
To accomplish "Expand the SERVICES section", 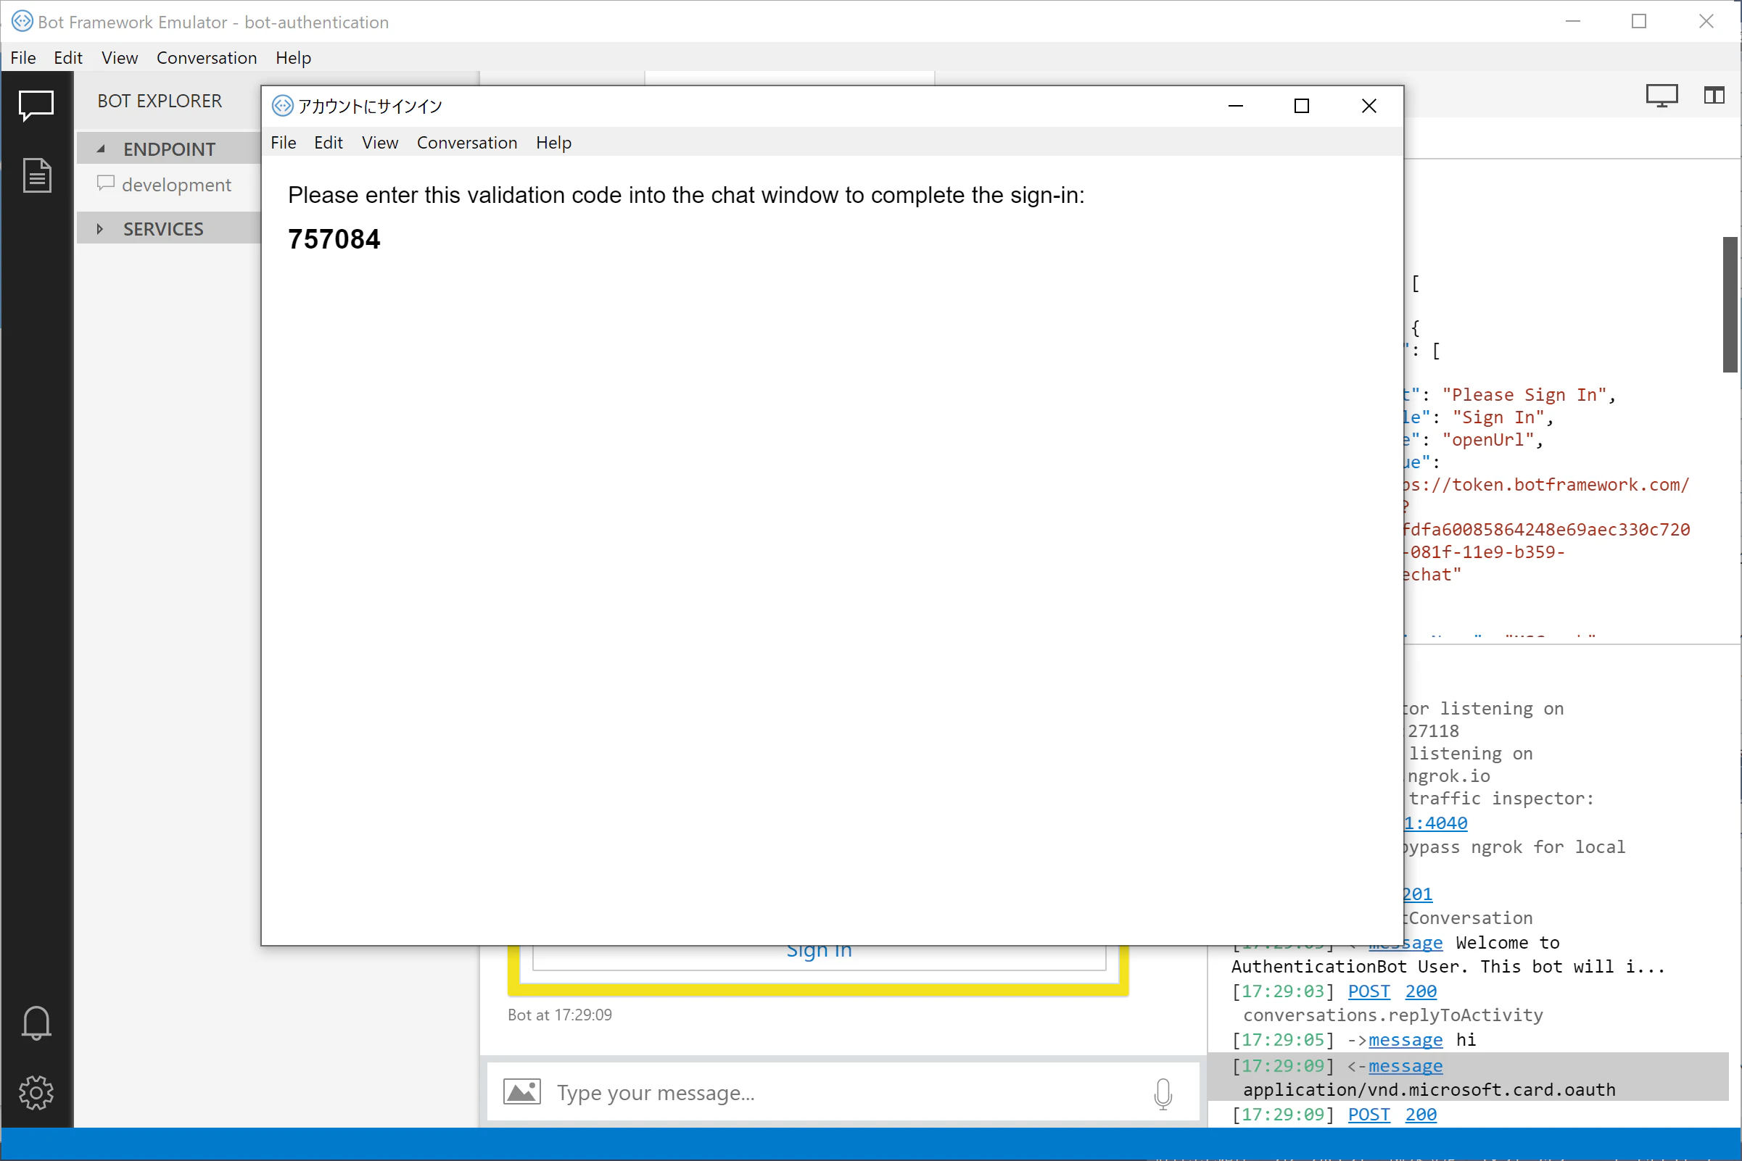I will tap(100, 229).
